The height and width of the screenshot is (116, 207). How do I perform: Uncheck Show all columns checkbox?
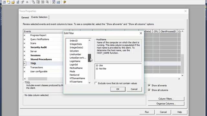point(149,90)
